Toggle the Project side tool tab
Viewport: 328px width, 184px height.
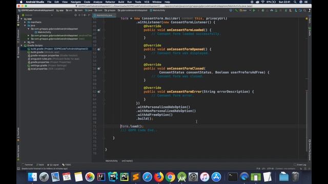18,20
